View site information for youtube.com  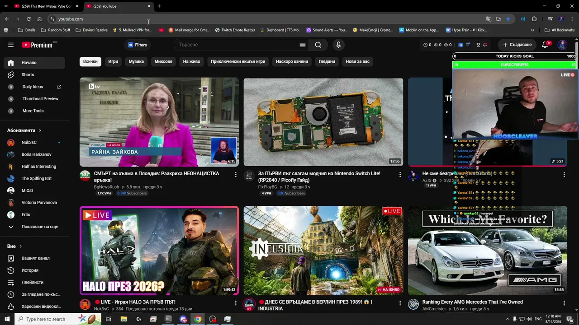point(52,19)
